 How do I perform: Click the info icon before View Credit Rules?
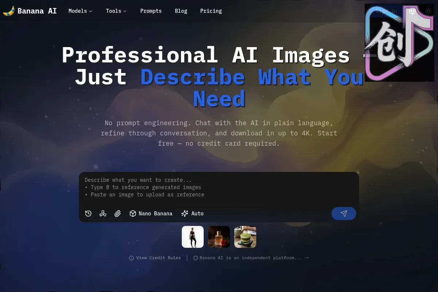pyautogui.click(x=131, y=258)
